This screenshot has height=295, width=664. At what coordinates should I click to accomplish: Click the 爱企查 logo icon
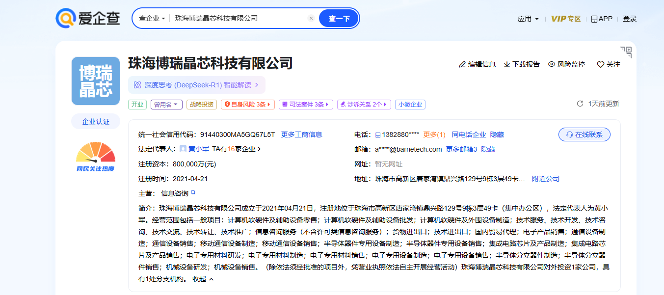pos(65,18)
